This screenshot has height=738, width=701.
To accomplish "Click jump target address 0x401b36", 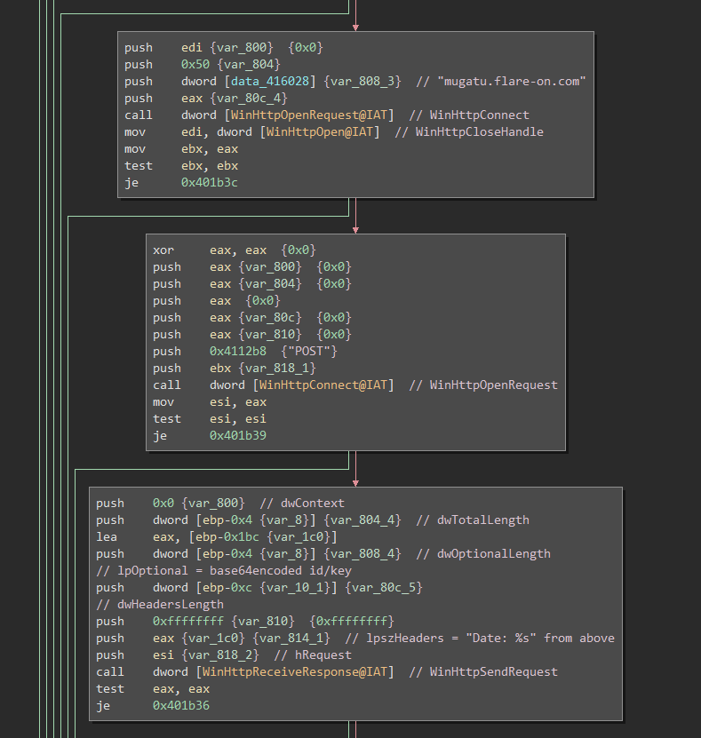I will pos(181,705).
